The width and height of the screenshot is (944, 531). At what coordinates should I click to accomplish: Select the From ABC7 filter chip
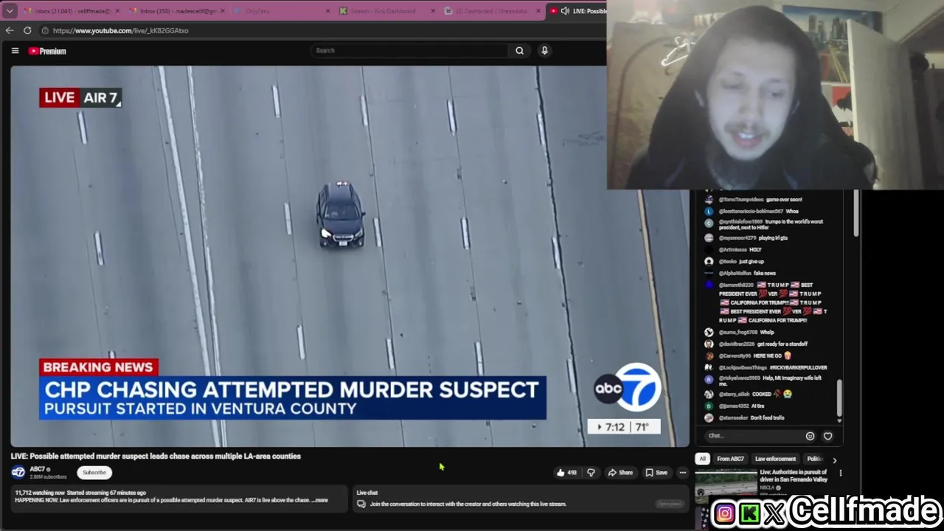[x=730, y=459]
